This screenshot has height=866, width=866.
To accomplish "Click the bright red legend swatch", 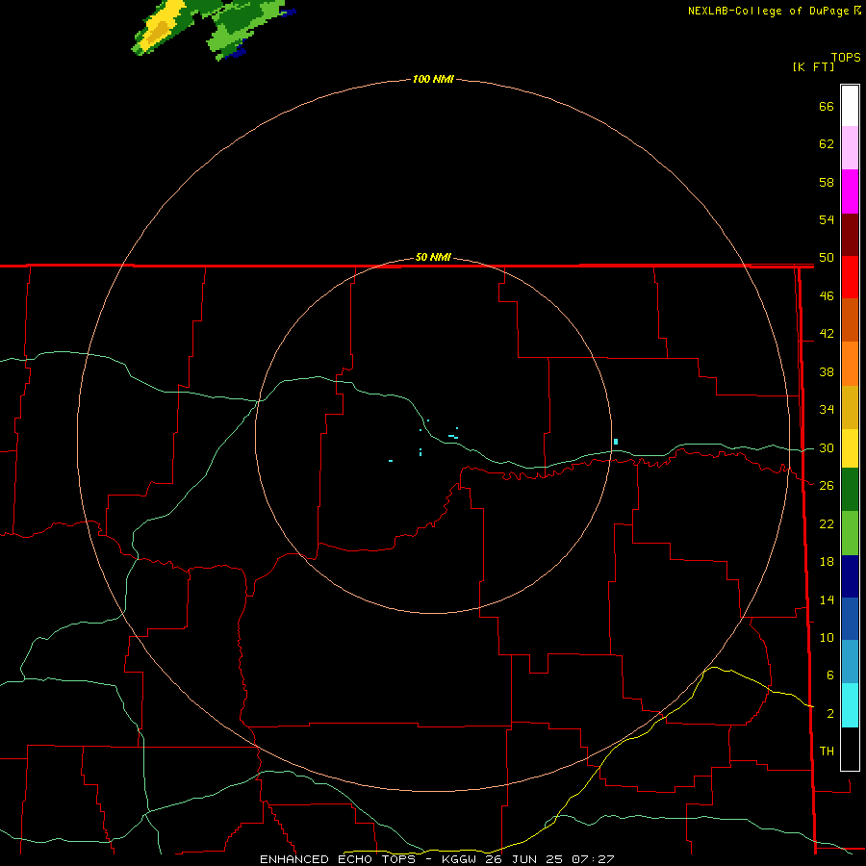I will coord(850,278).
